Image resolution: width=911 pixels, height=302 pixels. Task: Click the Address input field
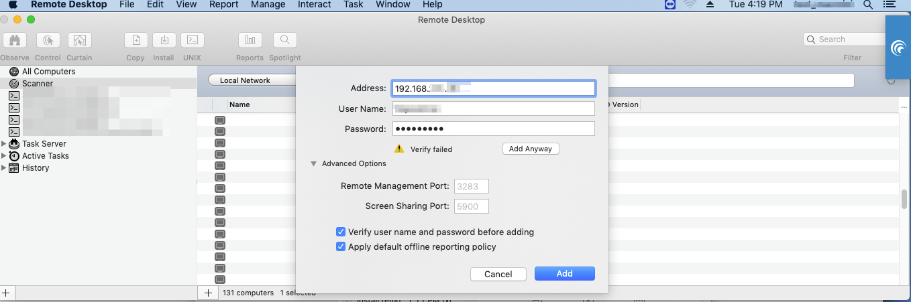pos(493,88)
